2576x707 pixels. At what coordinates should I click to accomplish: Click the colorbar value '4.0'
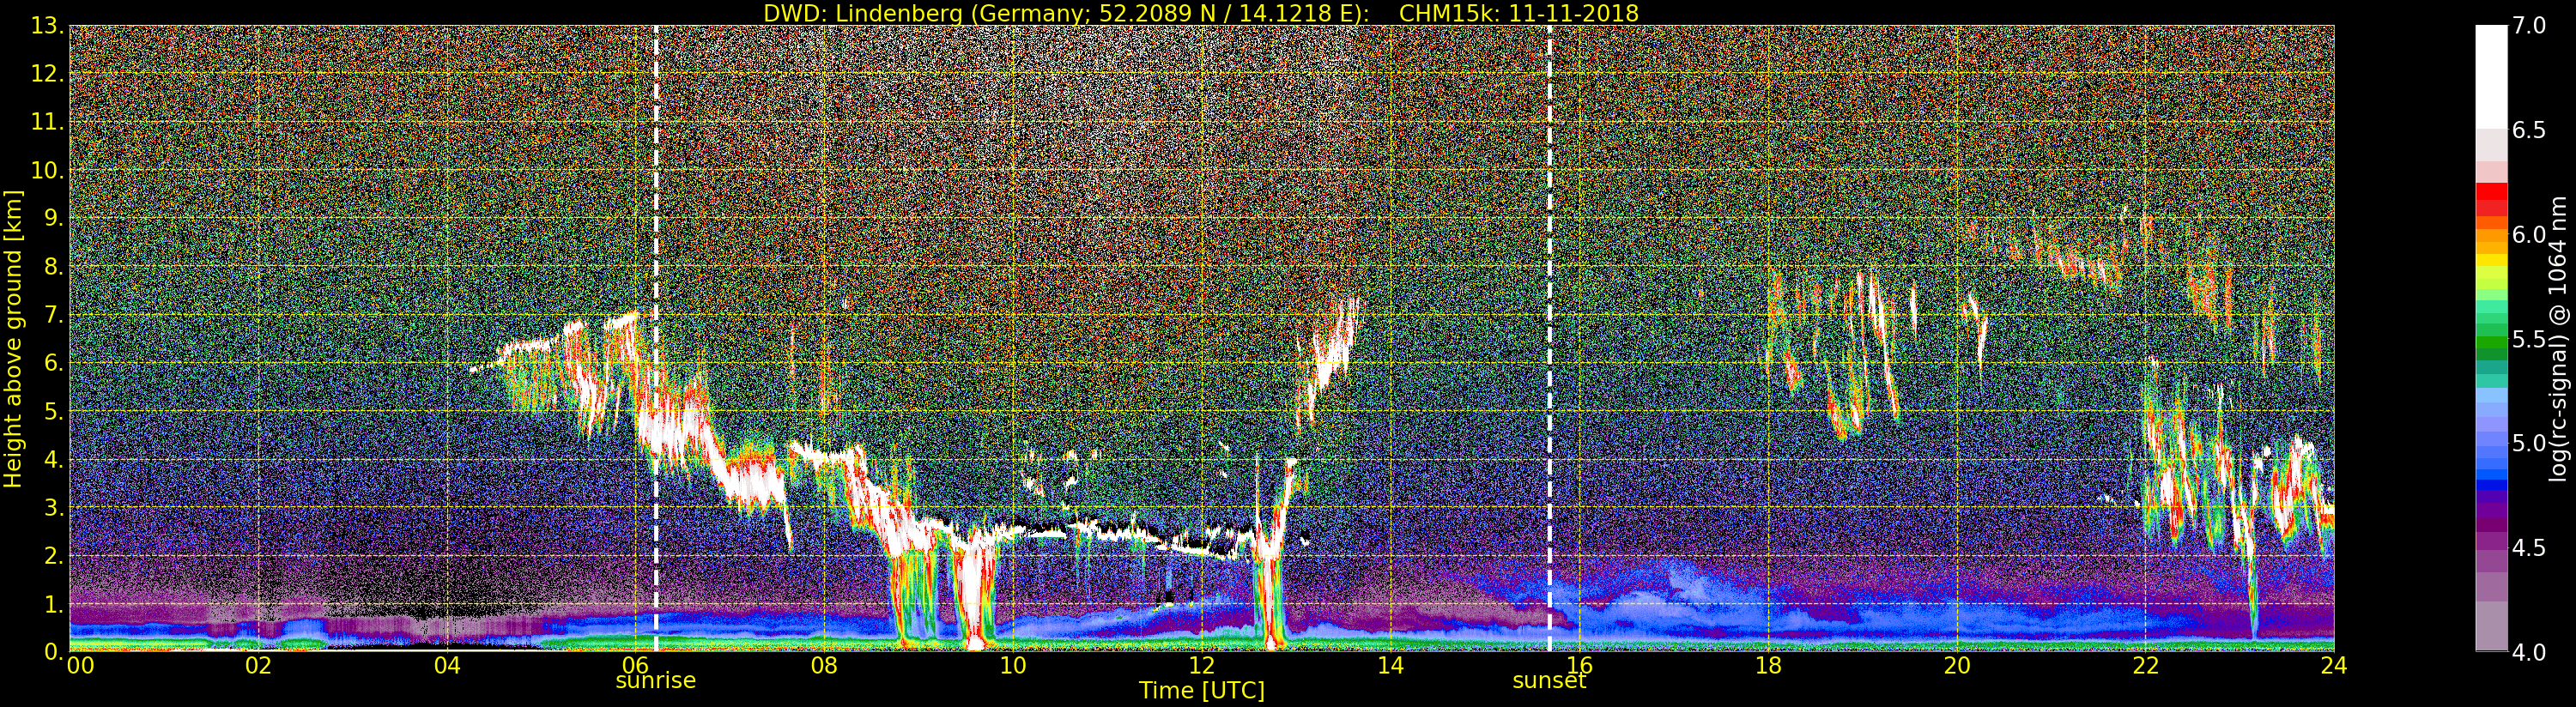2529,652
